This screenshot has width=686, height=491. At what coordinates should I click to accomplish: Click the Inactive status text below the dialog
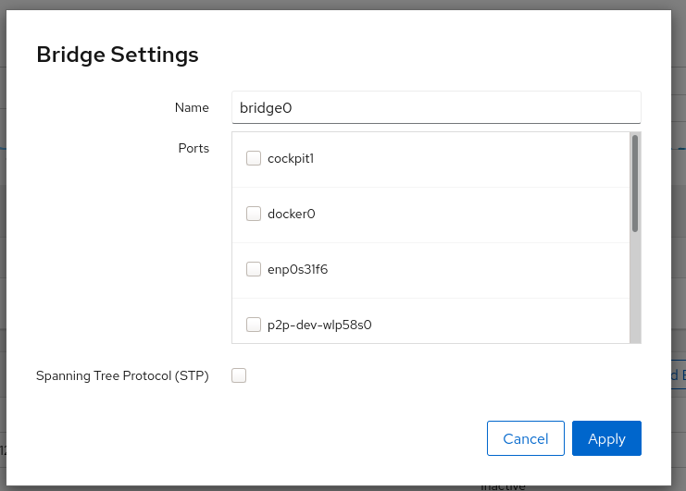click(x=503, y=486)
